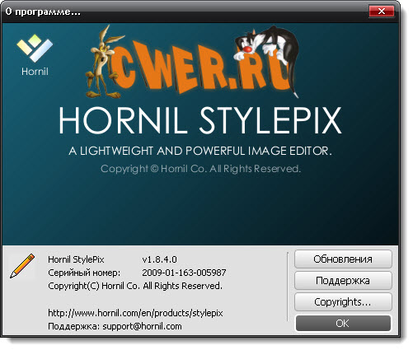Confirm with the OK button
This screenshot has width=413, height=350.
pyautogui.click(x=343, y=323)
